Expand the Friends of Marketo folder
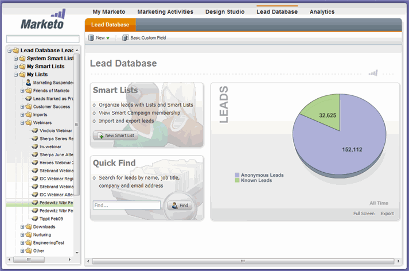 (x=22, y=91)
